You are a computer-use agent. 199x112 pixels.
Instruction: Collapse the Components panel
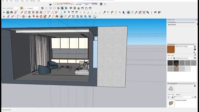tap(168, 83)
